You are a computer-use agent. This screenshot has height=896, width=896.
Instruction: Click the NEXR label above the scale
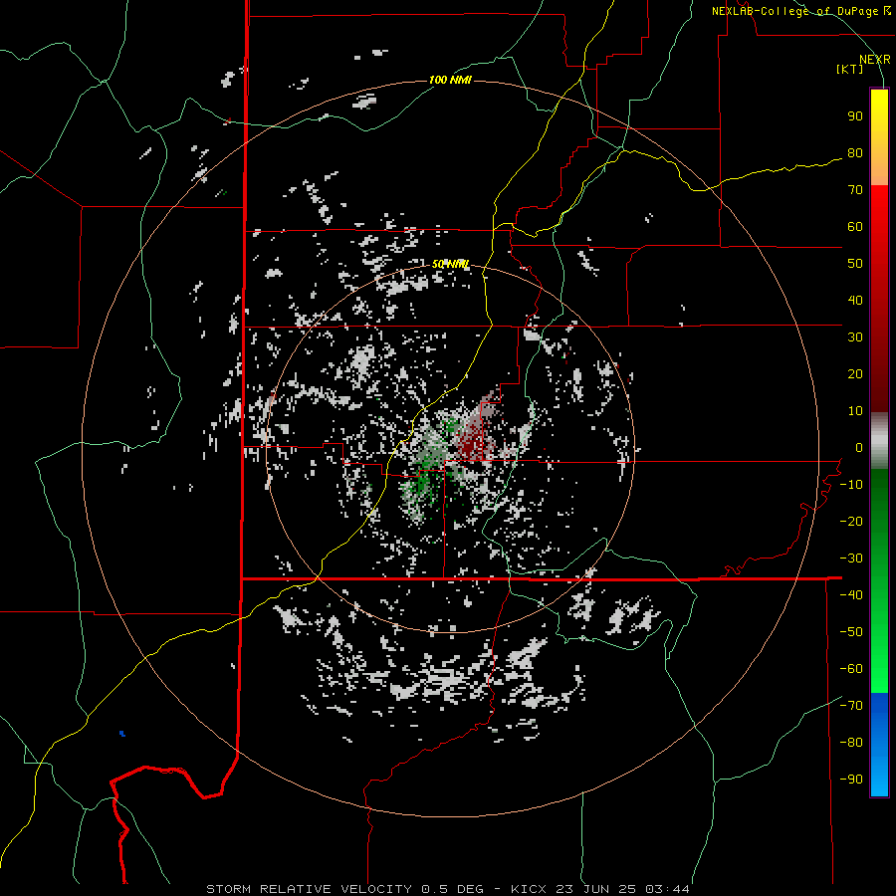click(x=874, y=60)
